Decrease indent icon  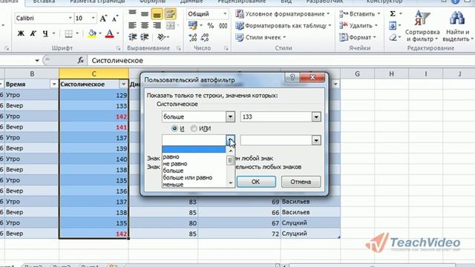pyautogui.click(x=132, y=37)
